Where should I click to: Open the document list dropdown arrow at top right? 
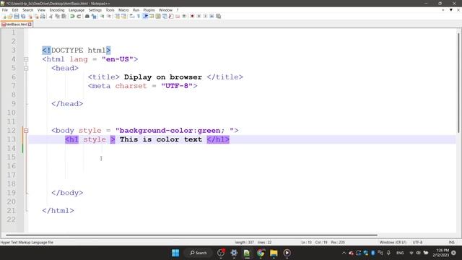[x=450, y=10]
